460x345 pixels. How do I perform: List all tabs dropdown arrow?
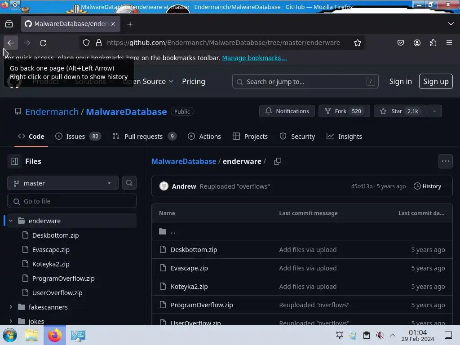[x=451, y=24]
